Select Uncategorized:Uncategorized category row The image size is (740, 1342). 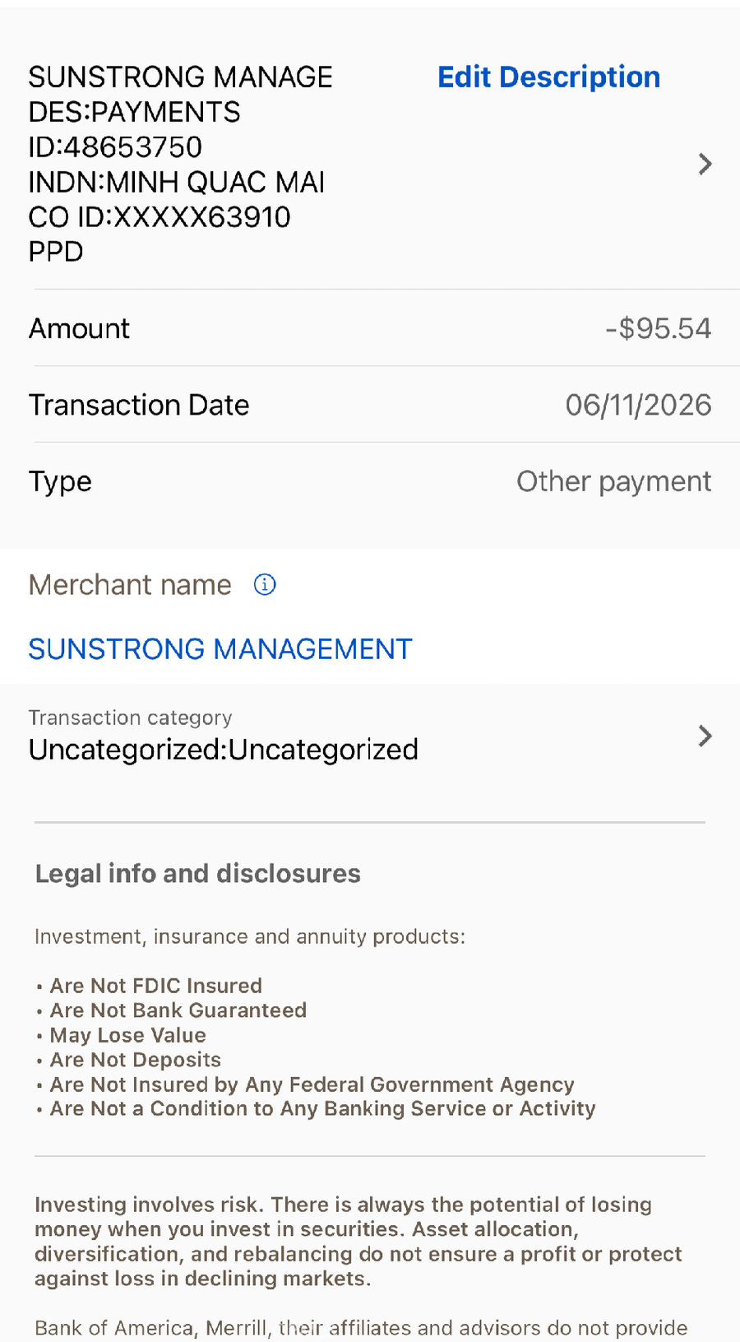tap(370, 736)
